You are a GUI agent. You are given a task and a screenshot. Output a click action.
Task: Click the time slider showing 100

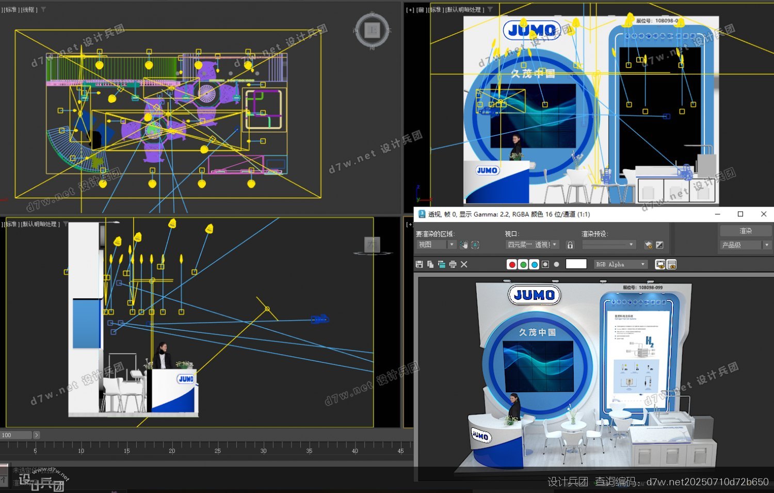coord(16,435)
